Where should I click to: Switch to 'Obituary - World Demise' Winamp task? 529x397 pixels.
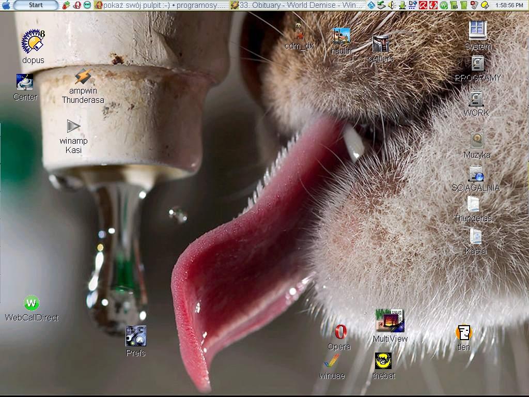pyautogui.click(x=298, y=5)
